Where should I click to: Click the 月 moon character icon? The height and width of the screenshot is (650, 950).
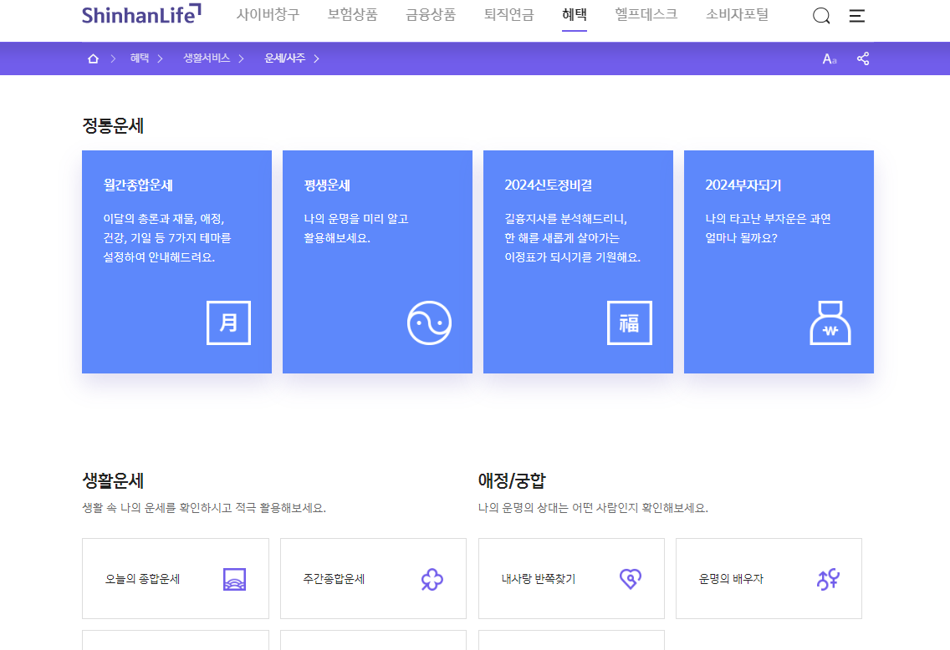tap(228, 322)
